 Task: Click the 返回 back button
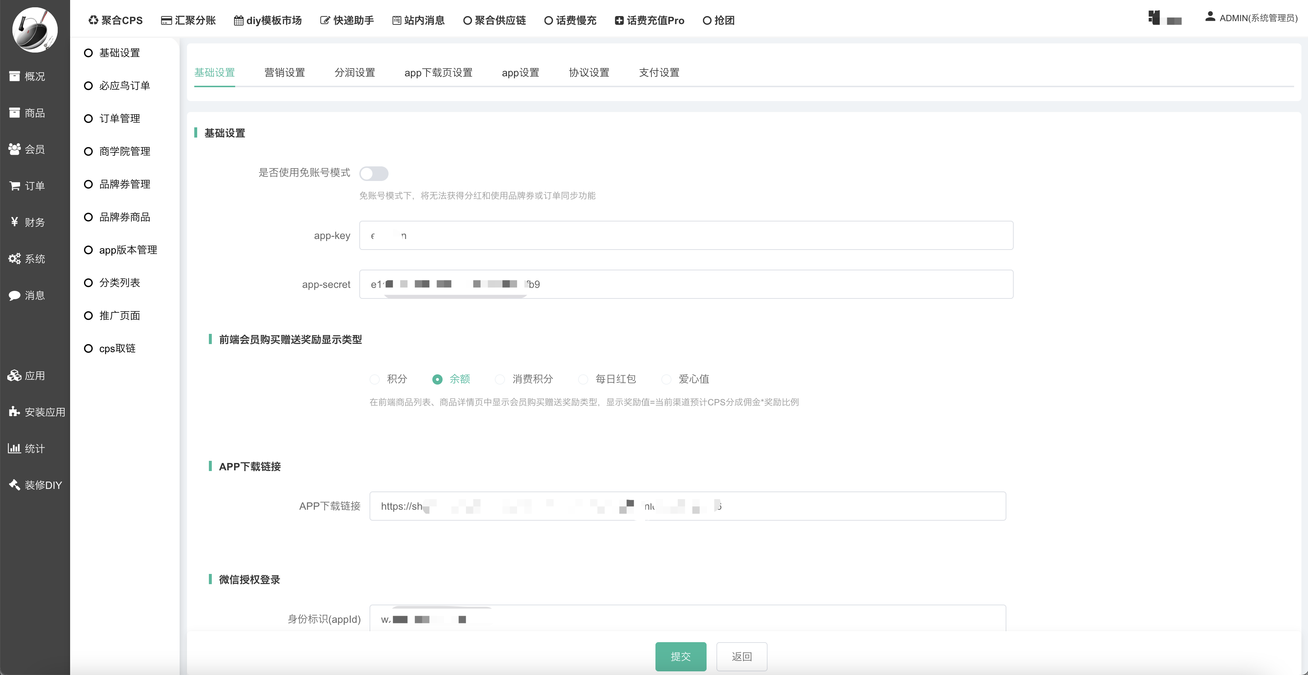(742, 657)
